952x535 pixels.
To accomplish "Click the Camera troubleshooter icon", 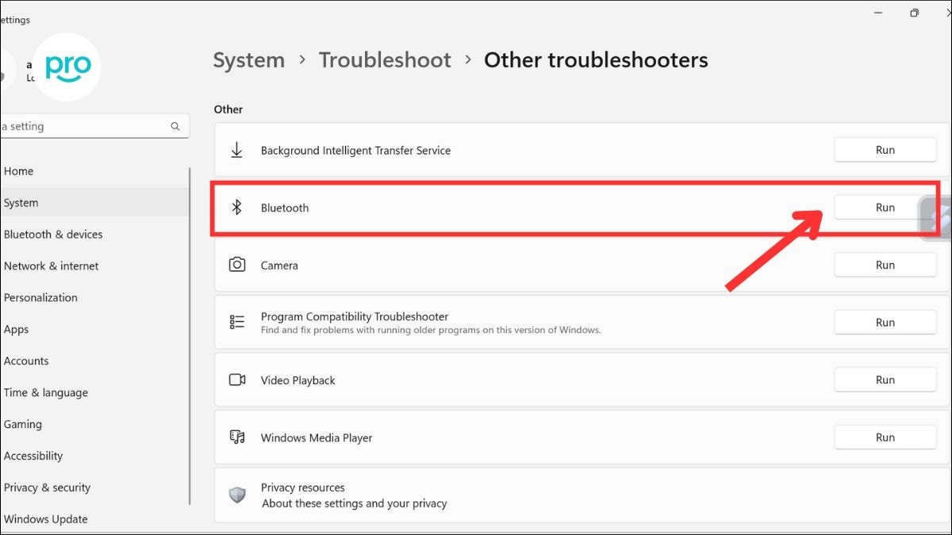I will 236,265.
